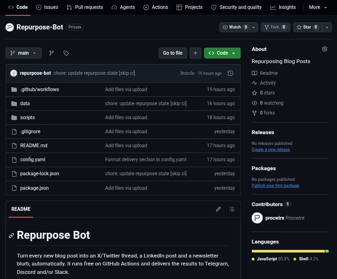Open the Actions tab
Viewport: 337px width, 279px height.
click(x=156, y=7)
